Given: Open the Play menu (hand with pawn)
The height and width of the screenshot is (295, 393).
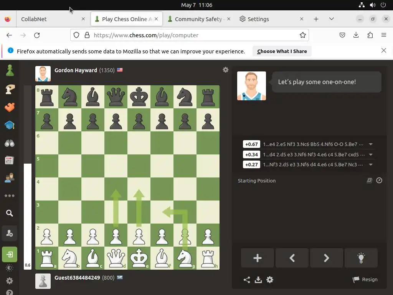Looking at the screenshot, I should coord(10,89).
